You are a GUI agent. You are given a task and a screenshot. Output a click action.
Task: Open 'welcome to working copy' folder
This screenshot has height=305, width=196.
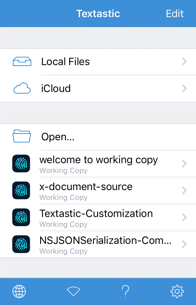[x=98, y=164]
